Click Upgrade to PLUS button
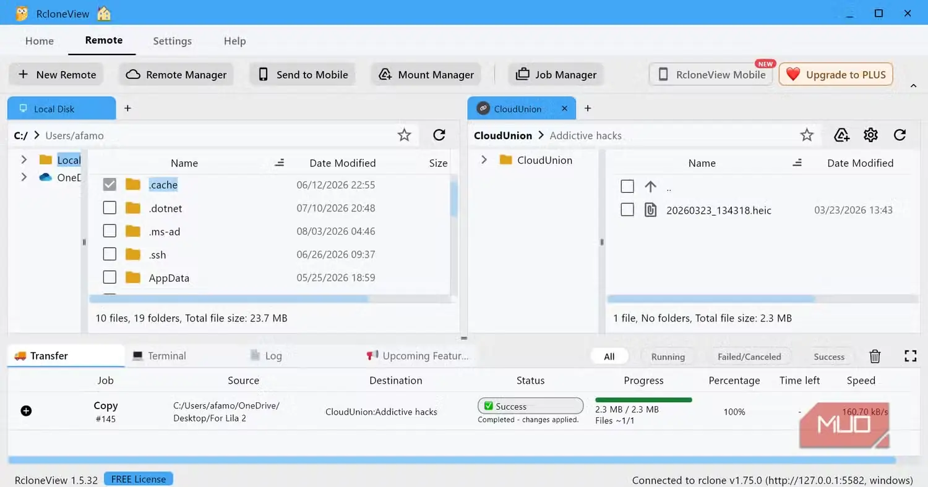928x487 pixels. (836, 75)
